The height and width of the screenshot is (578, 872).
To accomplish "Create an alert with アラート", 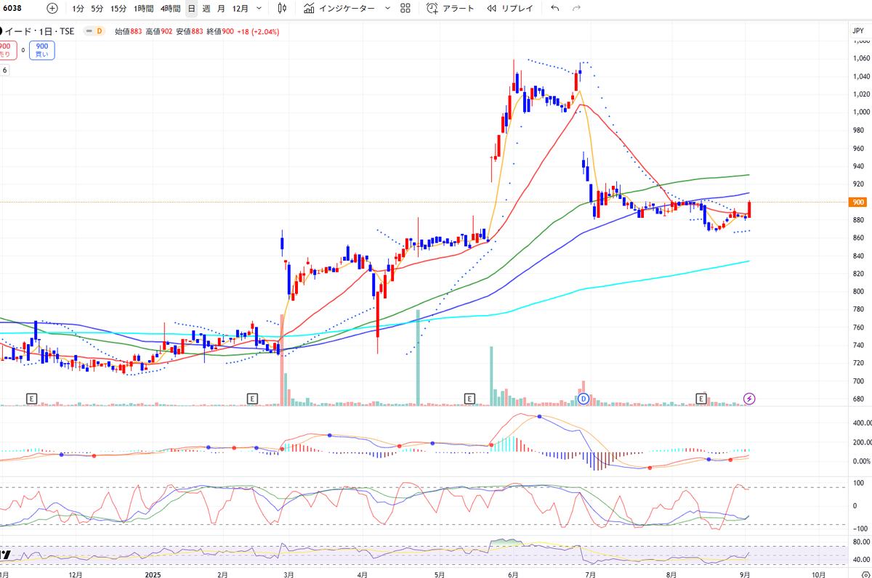I will [451, 9].
